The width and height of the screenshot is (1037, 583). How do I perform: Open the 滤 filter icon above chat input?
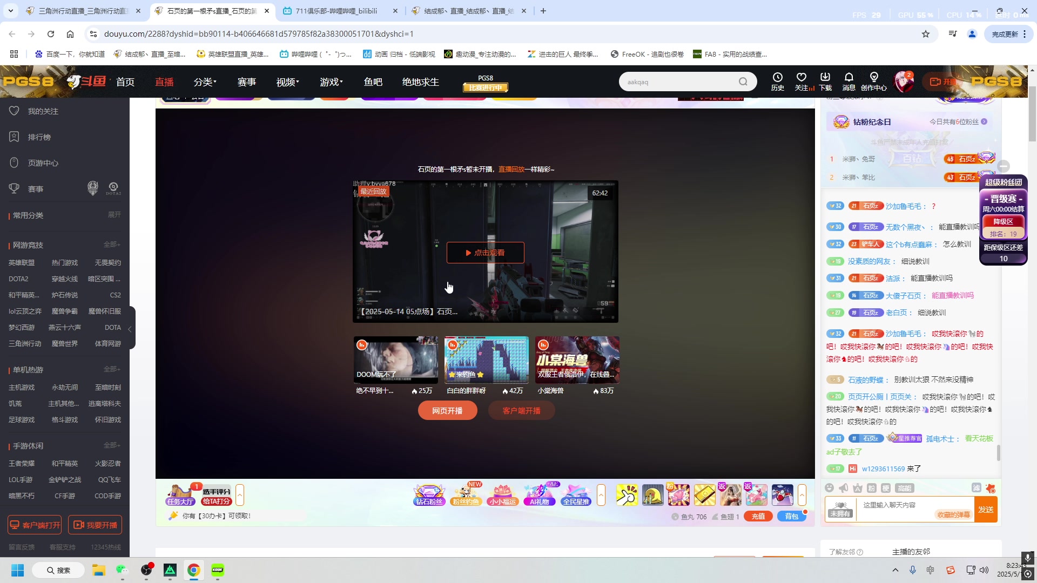(977, 487)
